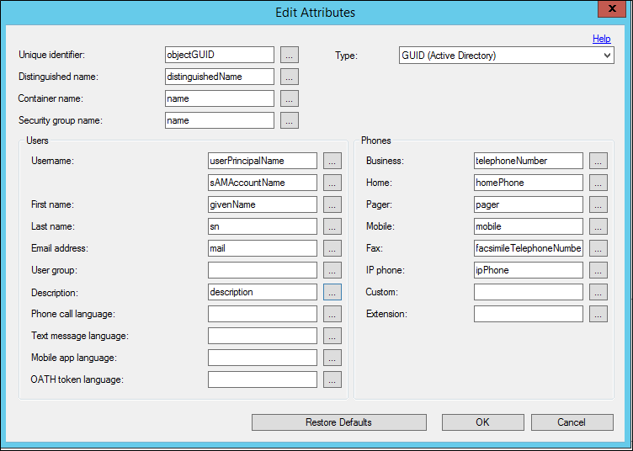Focus the Security group name input field
Viewport: 633px width, 451px height.
(x=220, y=120)
